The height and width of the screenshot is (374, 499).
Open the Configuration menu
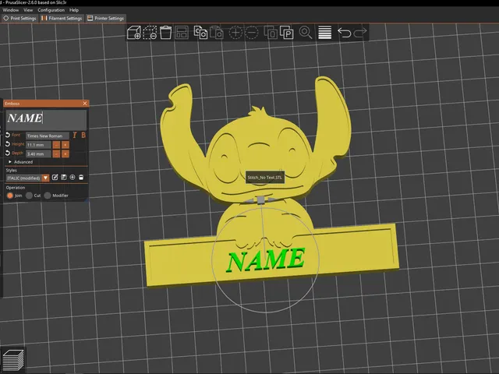tap(51, 10)
